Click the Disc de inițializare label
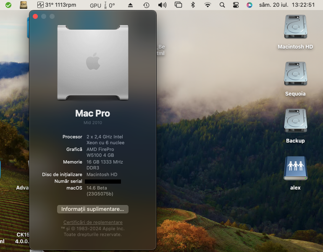 pos(62,174)
